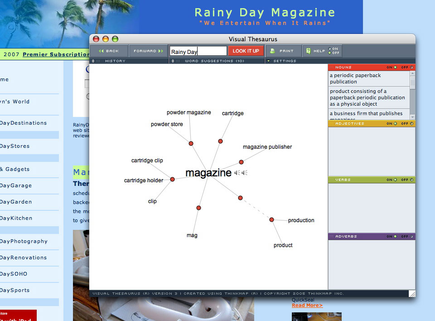435x321 pixels.
Task: Expand the Word Suggestions (10) list
Action: tap(173, 61)
